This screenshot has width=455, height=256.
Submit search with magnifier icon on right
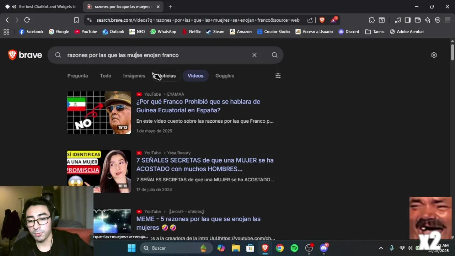coord(274,55)
